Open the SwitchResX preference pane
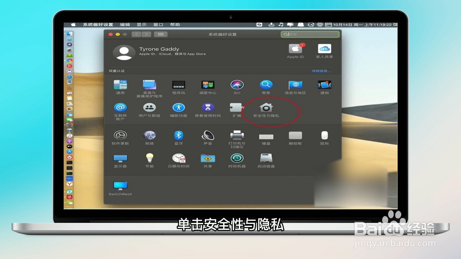The height and width of the screenshot is (259, 461). pos(120,186)
